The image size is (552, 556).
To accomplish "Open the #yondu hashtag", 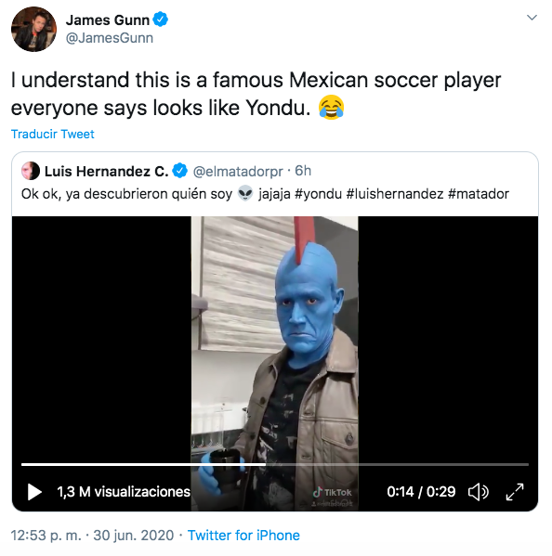I will [x=318, y=194].
